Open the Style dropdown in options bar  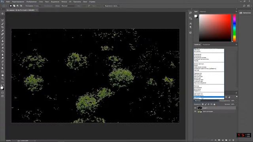(68, 6)
